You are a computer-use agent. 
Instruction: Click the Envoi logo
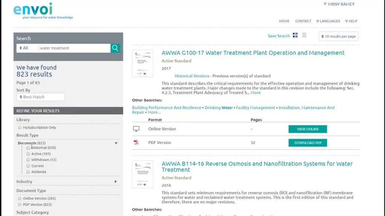click(33, 10)
